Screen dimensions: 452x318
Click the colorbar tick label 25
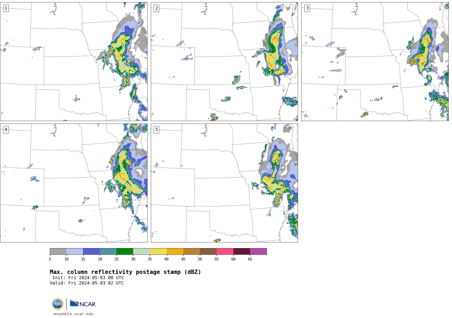pyautogui.click(x=117, y=259)
